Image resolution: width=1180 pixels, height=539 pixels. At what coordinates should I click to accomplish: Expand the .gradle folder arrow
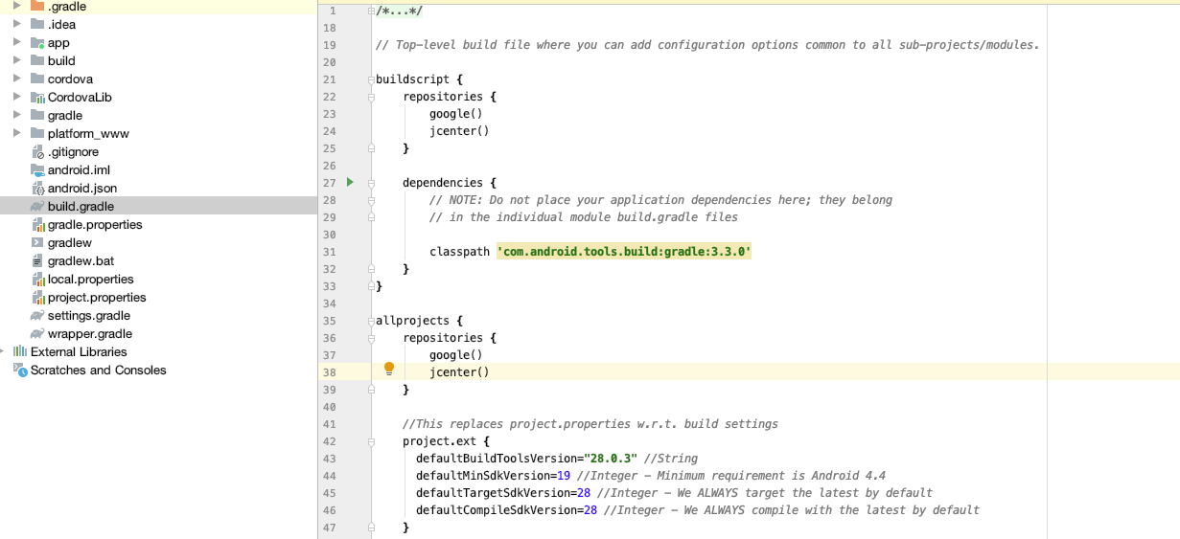[x=17, y=6]
